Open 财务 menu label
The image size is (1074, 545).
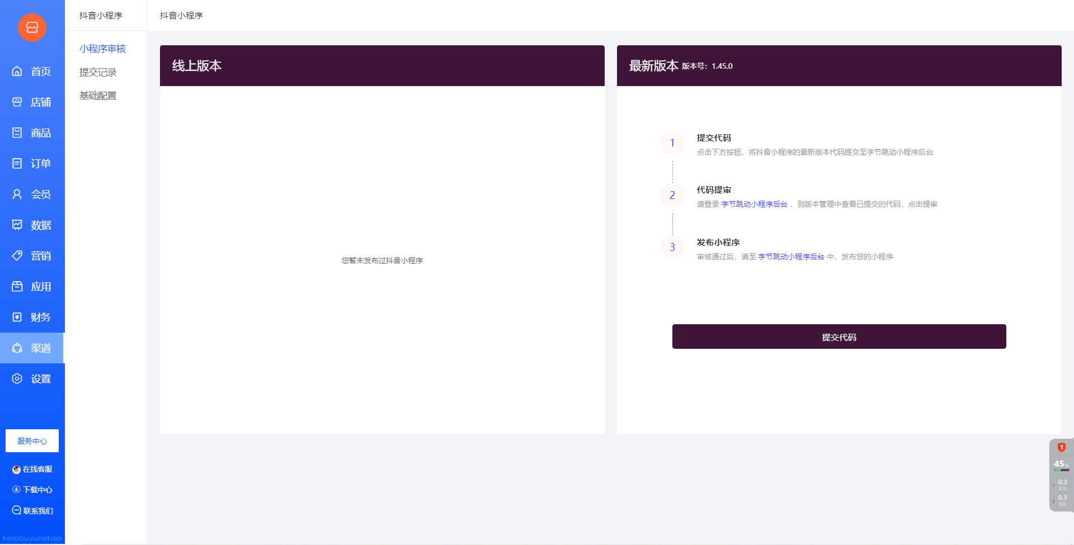point(41,317)
